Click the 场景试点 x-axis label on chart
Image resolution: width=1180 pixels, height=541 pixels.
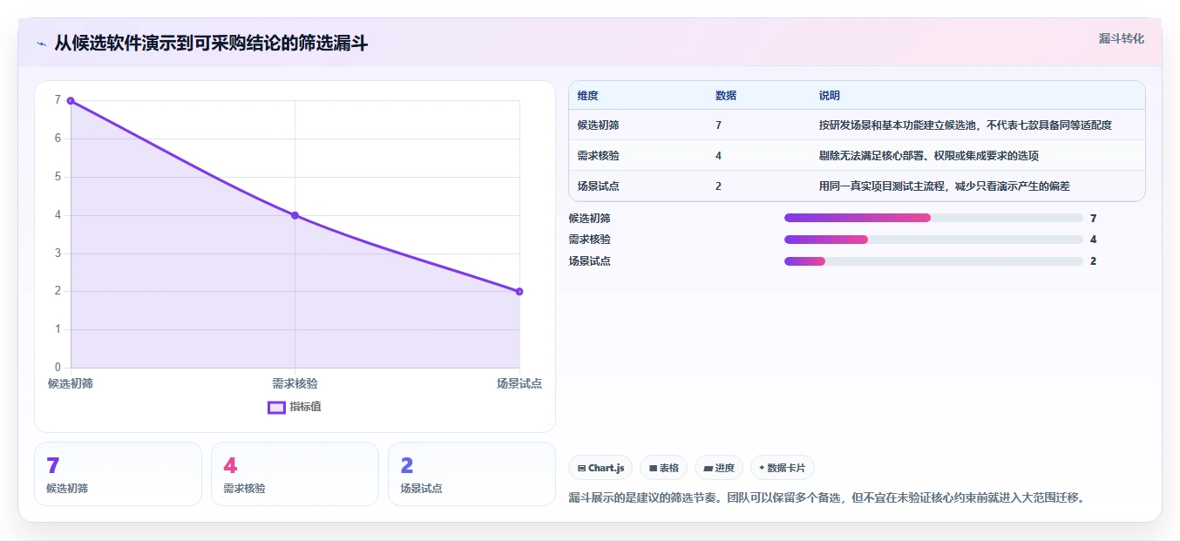click(519, 383)
